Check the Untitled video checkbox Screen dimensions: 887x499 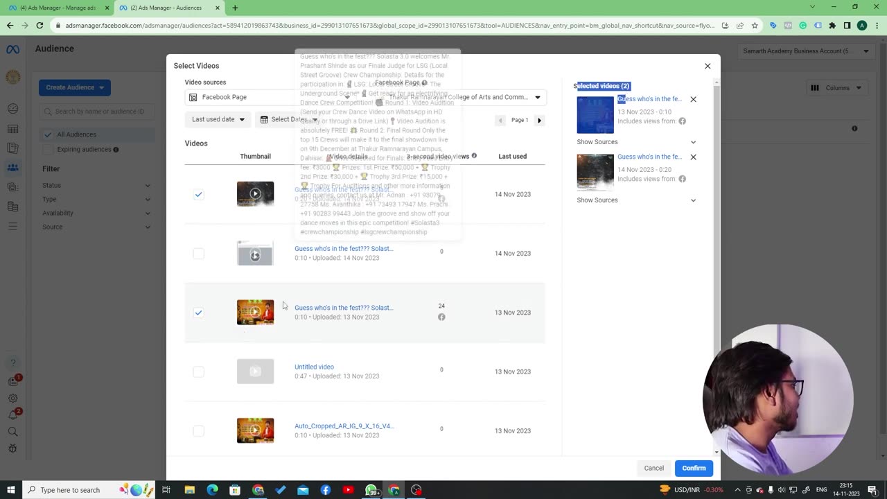(x=198, y=371)
